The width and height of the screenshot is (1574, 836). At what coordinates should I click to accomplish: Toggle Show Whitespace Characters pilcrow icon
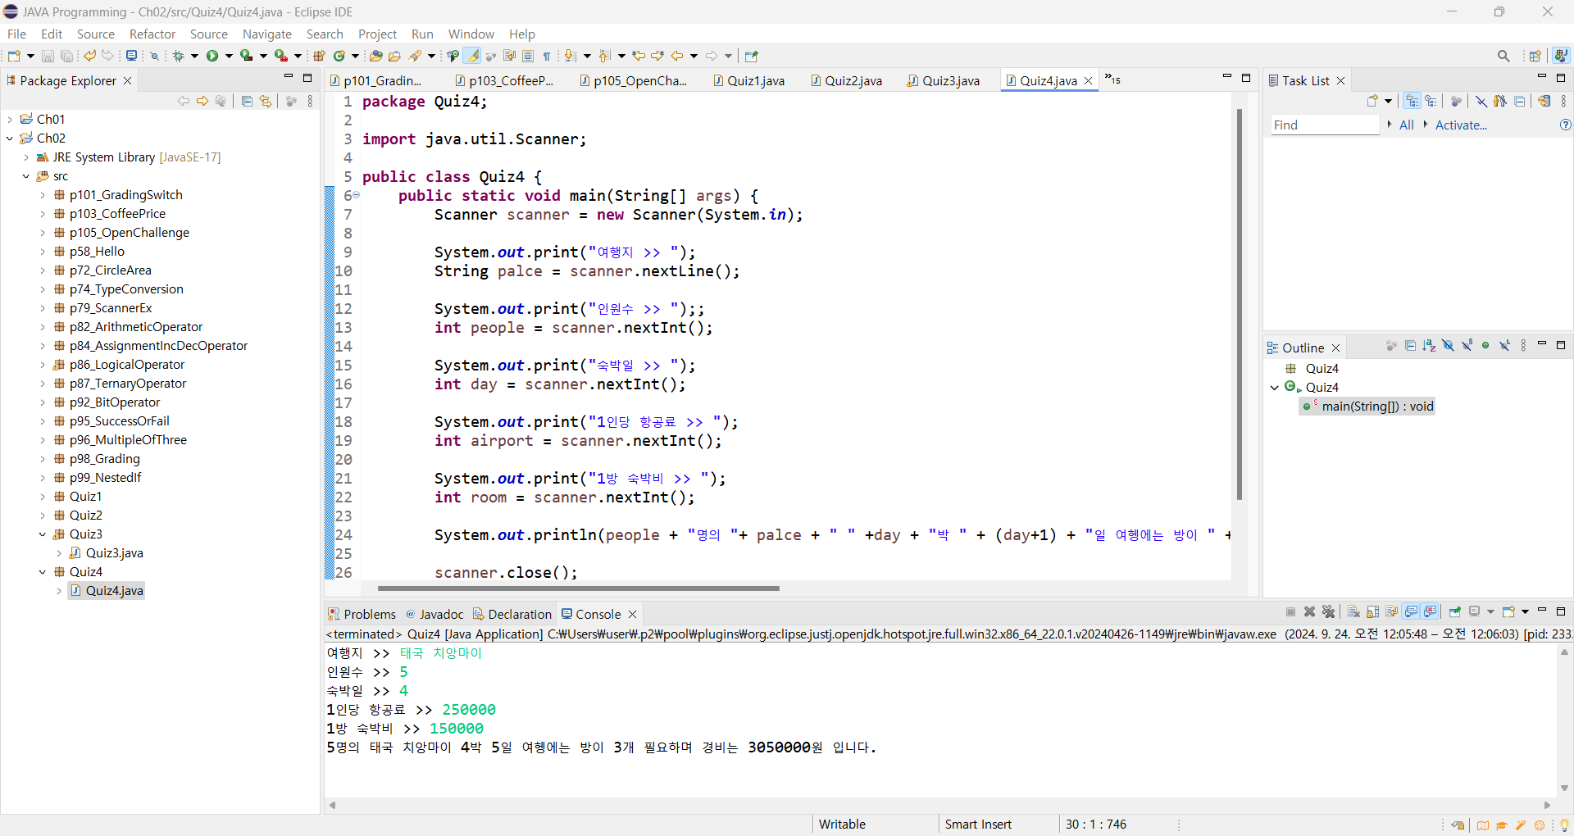pos(547,56)
